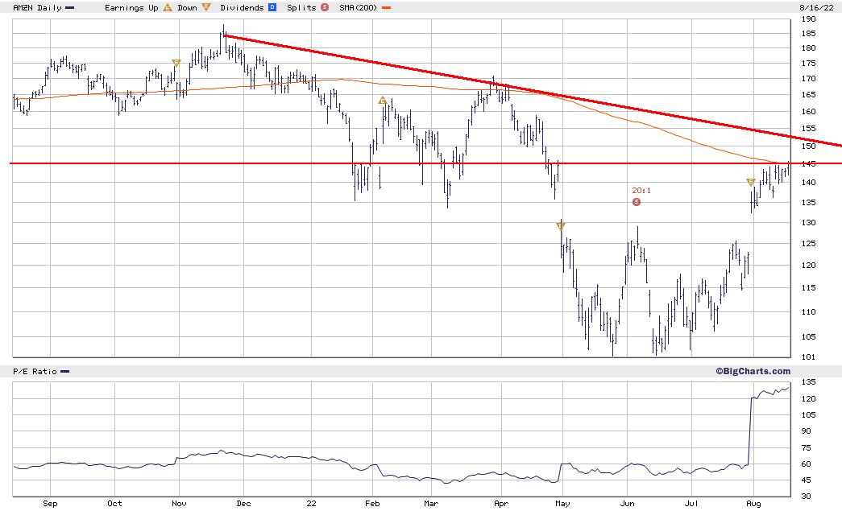Click the 60 value on P/E axis
This screenshot has width=842, height=511.
806,464
